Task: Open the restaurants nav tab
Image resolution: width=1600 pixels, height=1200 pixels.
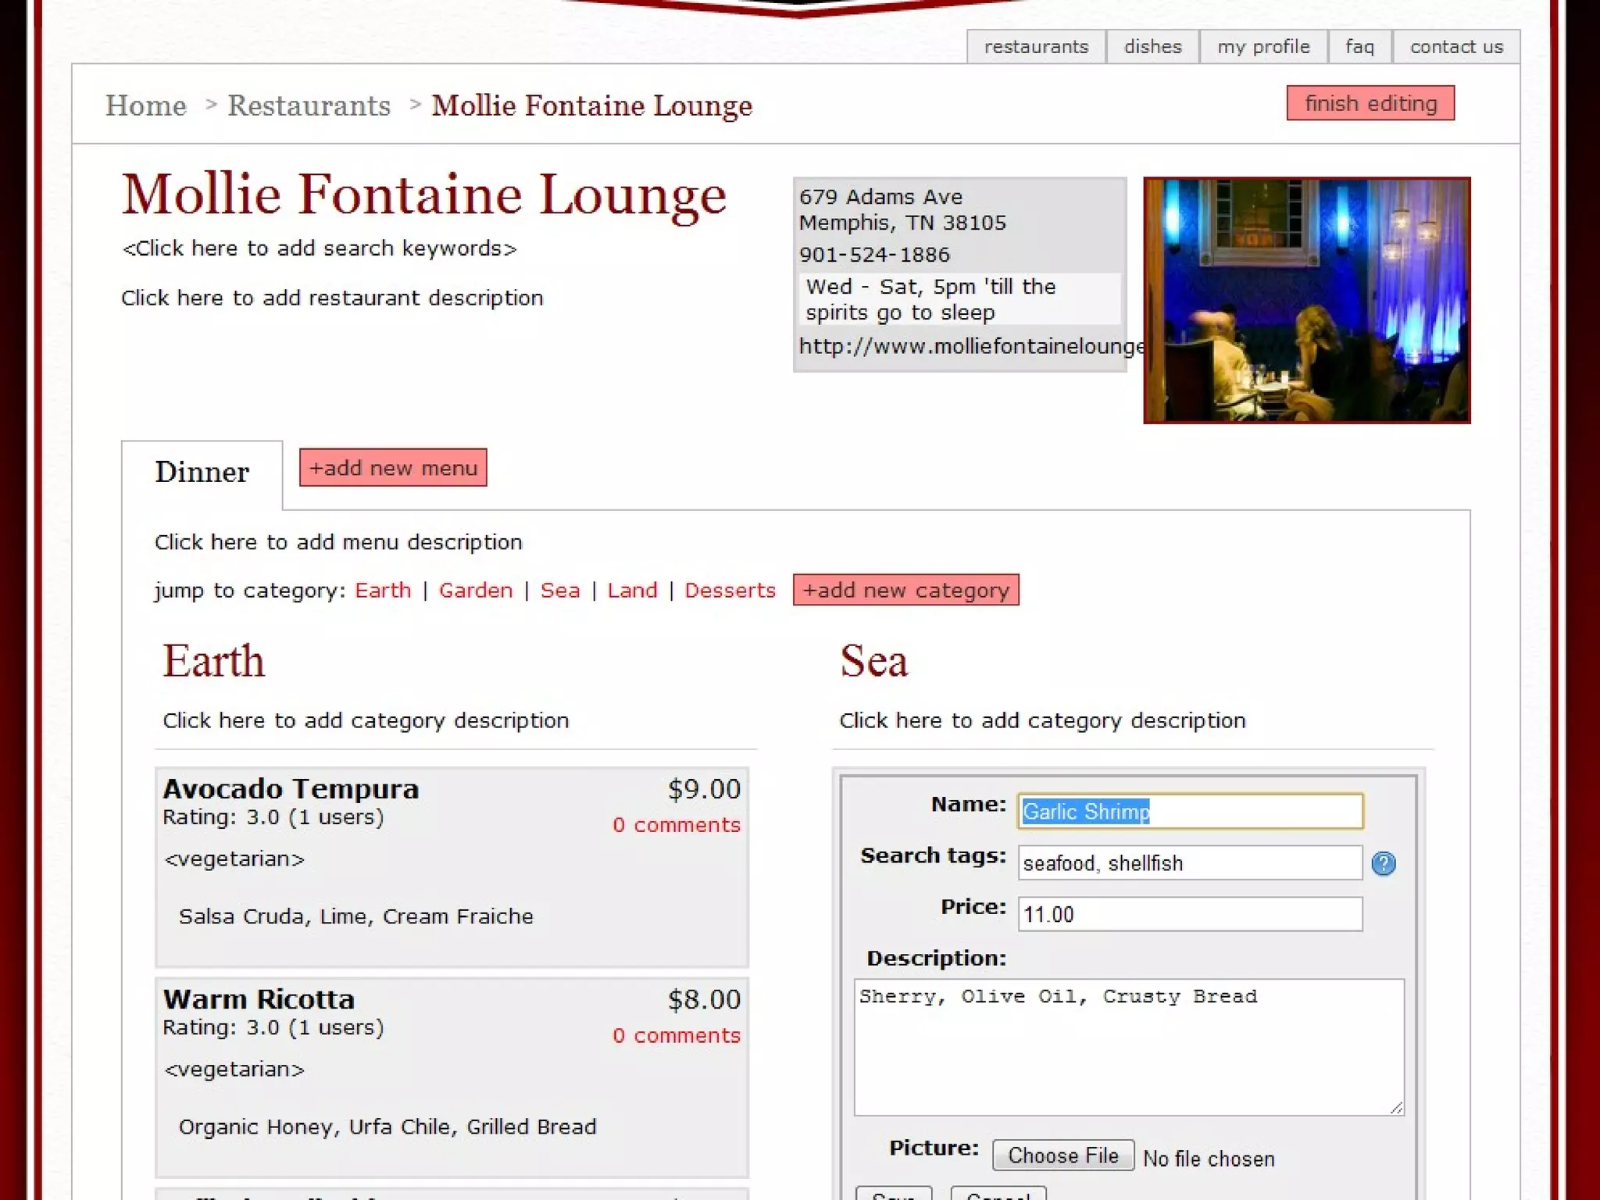Action: pyautogui.click(x=1036, y=47)
